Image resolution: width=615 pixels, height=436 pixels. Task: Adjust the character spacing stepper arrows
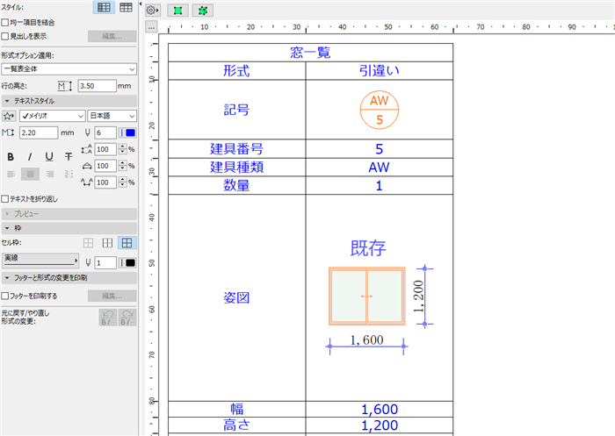123,182
